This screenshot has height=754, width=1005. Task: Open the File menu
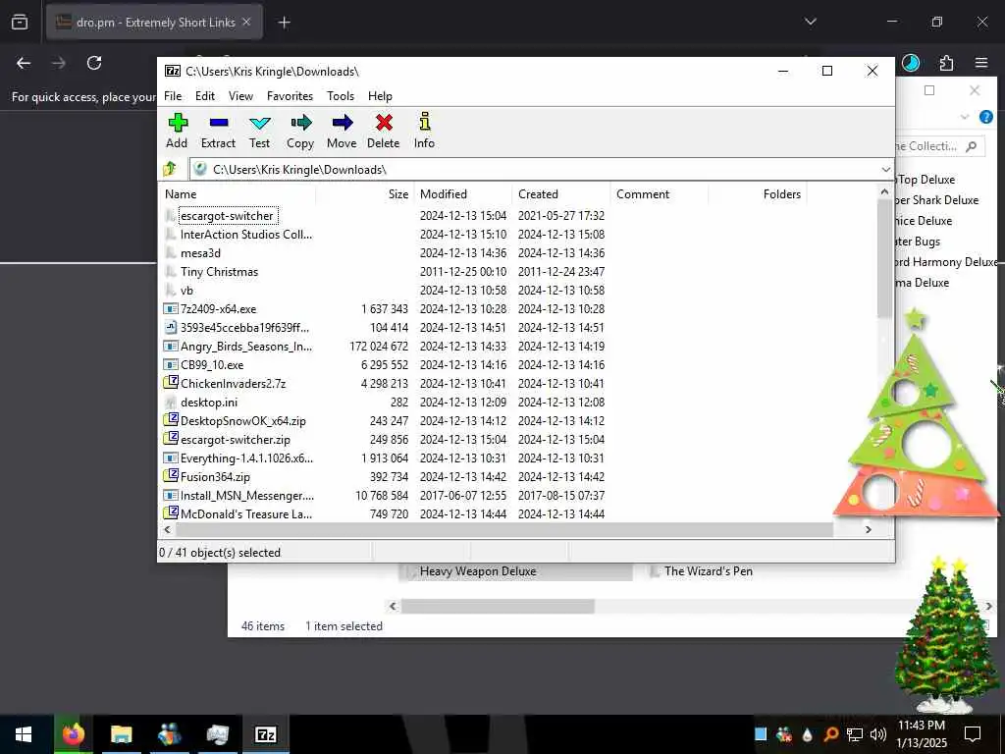173,96
